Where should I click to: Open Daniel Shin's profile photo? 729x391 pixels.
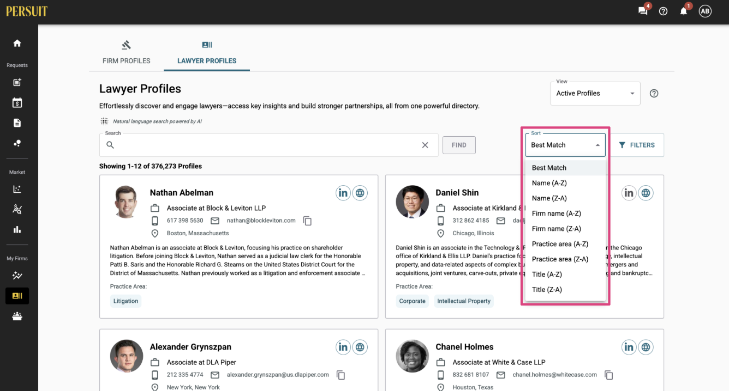coord(412,202)
